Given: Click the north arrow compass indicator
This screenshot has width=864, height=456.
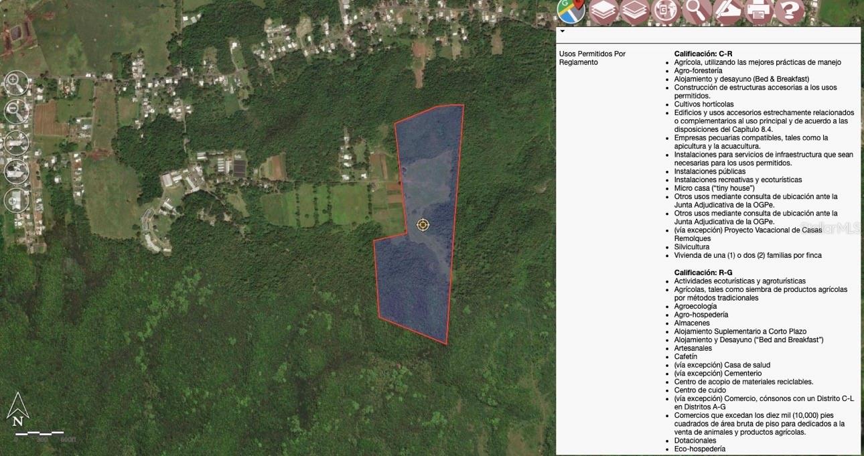Looking at the screenshot, I should click(17, 409).
